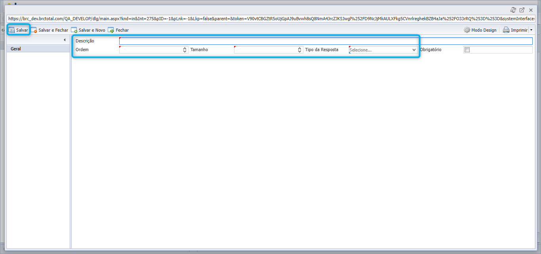Screen dimensions: 541x254
Task: Reload the dialog with the refresh icon
Action: 513,10
